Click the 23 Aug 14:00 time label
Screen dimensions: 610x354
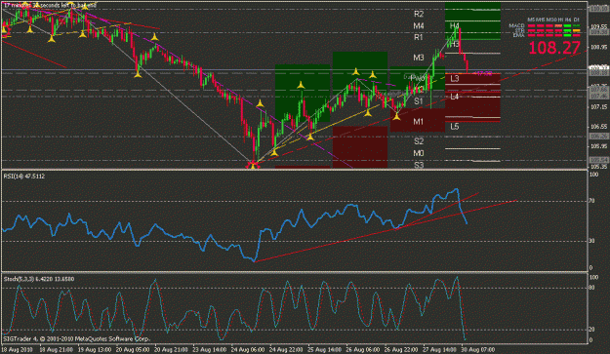209,350
